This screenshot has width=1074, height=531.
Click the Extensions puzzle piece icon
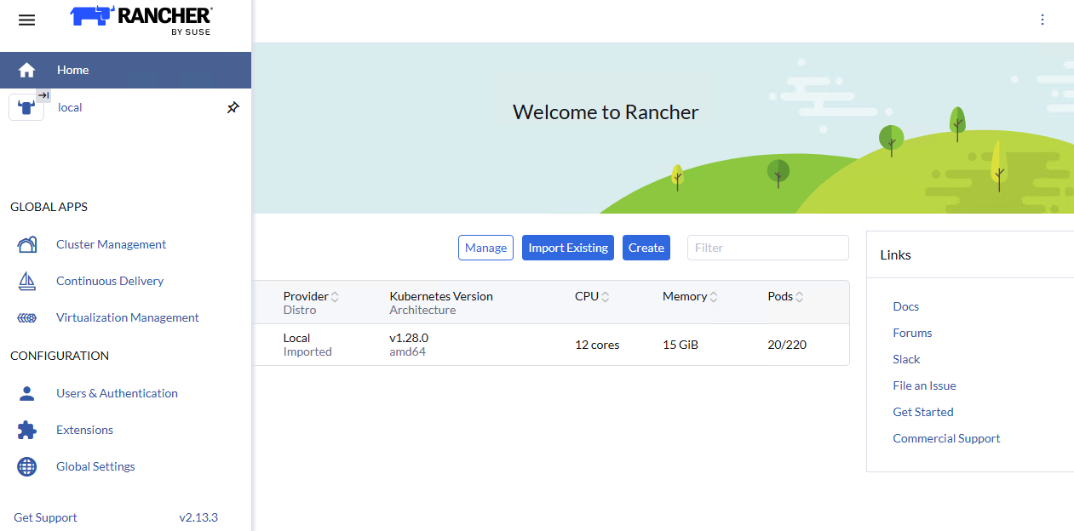27,430
